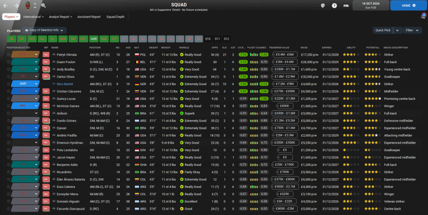Open the search magnifying glass
This screenshot has height=215, width=428.
[43, 6]
